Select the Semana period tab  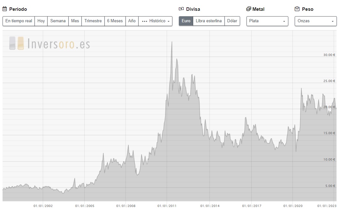(x=58, y=21)
